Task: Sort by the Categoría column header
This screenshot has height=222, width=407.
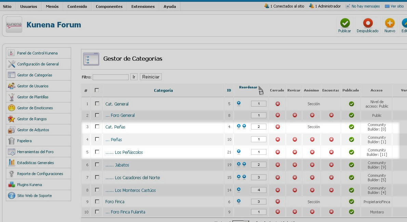Action: (163, 90)
